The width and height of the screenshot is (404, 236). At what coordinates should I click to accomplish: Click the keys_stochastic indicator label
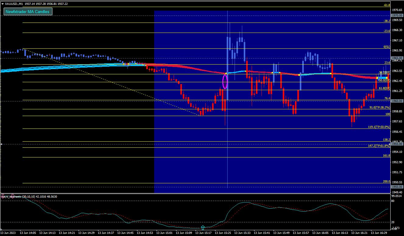coord(29,197)
